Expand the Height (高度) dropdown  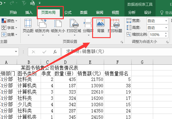(166, 28)
